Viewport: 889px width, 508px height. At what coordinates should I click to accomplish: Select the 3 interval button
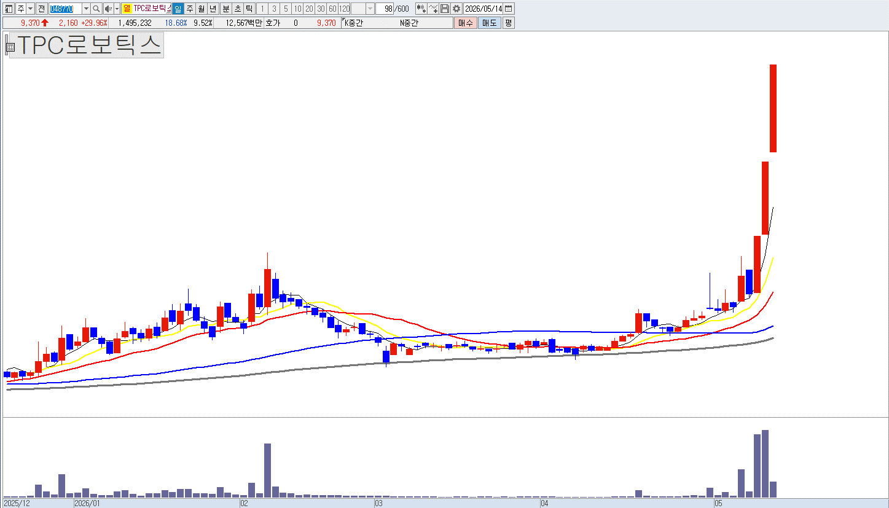274,9
